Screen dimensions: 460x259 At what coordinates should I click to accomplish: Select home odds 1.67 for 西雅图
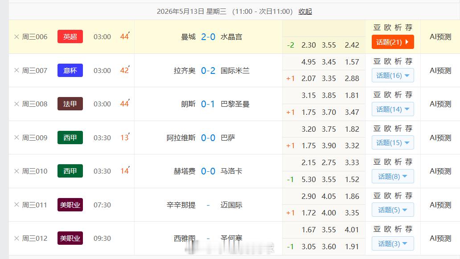tap(308, 230)
